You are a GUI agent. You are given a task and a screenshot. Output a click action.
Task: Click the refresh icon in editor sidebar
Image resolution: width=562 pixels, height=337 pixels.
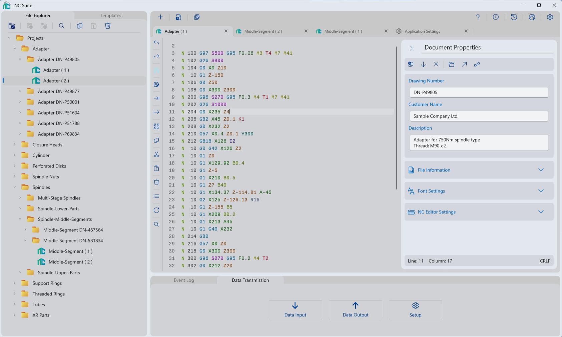[156, 210]
